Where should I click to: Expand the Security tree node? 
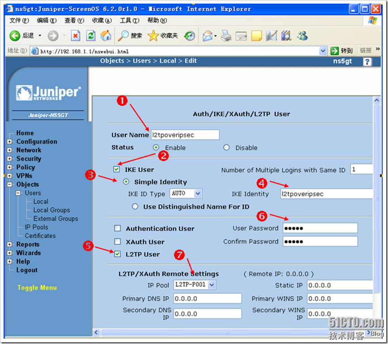pyautogui.click(x=9, y=159)
